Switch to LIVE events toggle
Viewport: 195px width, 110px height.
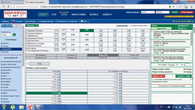[17, 26]
